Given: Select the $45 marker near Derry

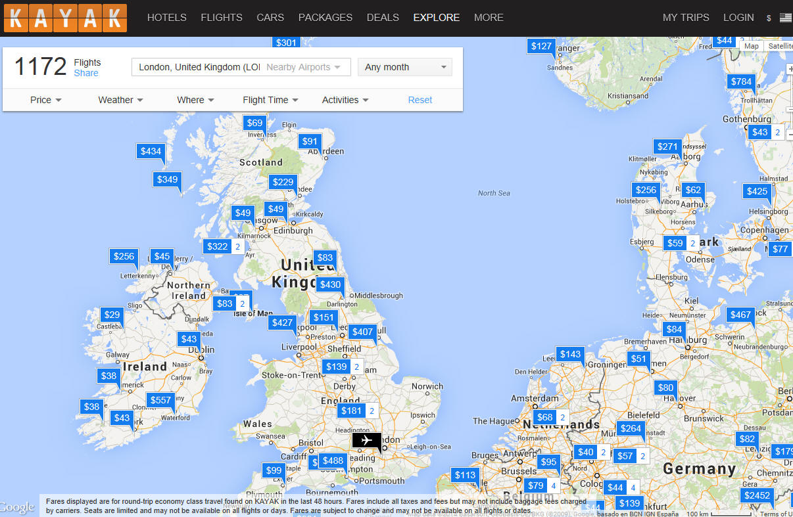Looking at the screenshot, I should [x=162, y=256].
